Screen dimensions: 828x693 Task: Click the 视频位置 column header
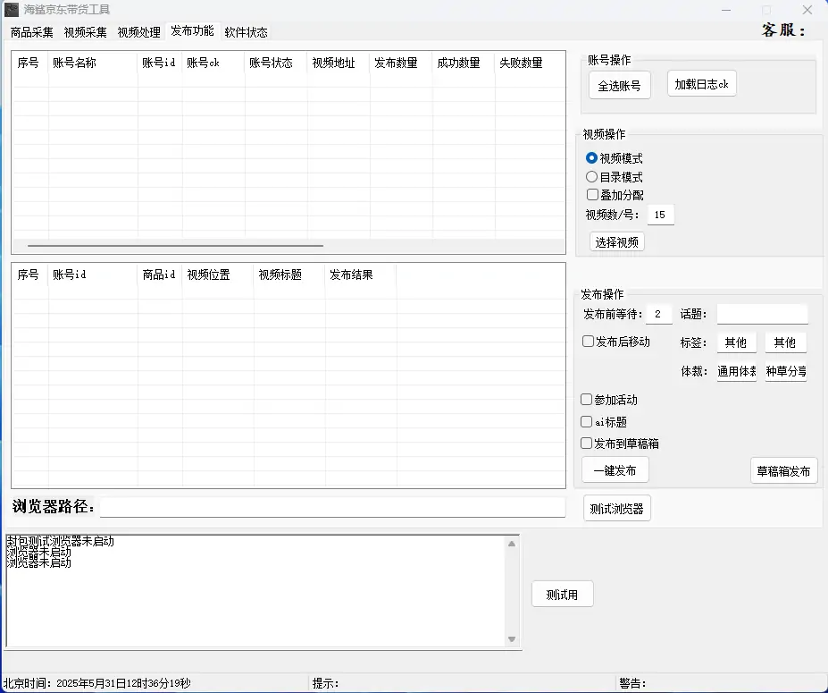(x=218, y=275)
